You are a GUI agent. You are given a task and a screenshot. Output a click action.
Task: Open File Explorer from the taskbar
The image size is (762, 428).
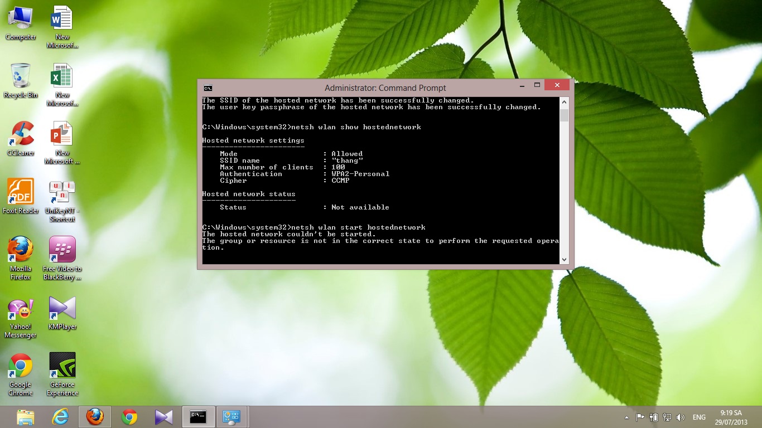click(x=26, y=417)
